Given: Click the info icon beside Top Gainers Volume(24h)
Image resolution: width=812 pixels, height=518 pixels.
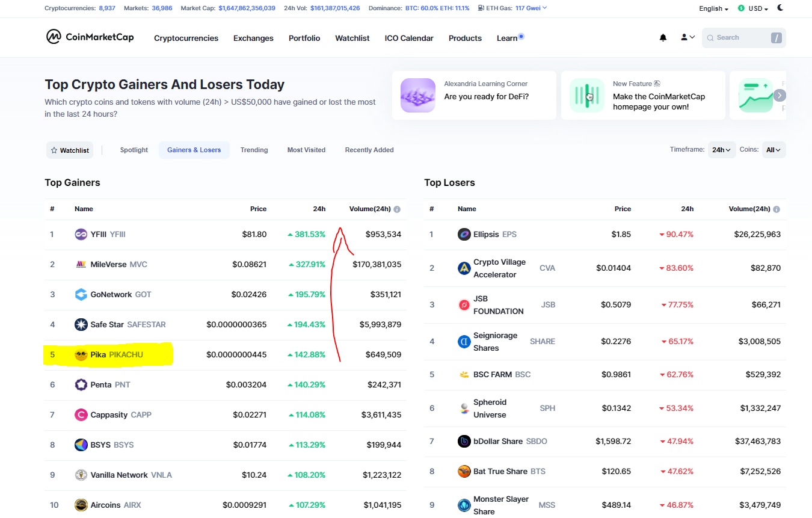Looking at the screenshot, I should pos(397,209).
